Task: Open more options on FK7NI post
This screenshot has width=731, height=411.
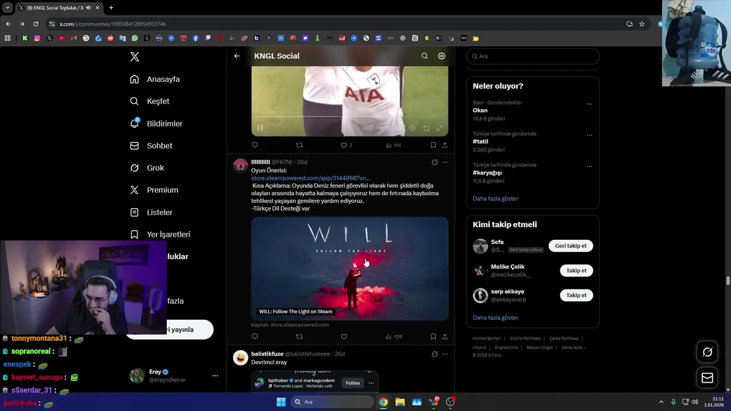Action: (445, 162)
